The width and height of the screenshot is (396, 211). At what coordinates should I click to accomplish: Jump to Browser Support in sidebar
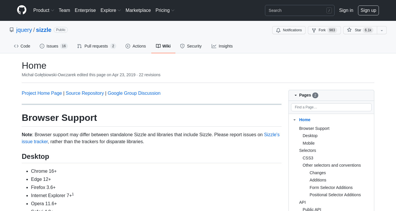(314, 128)
